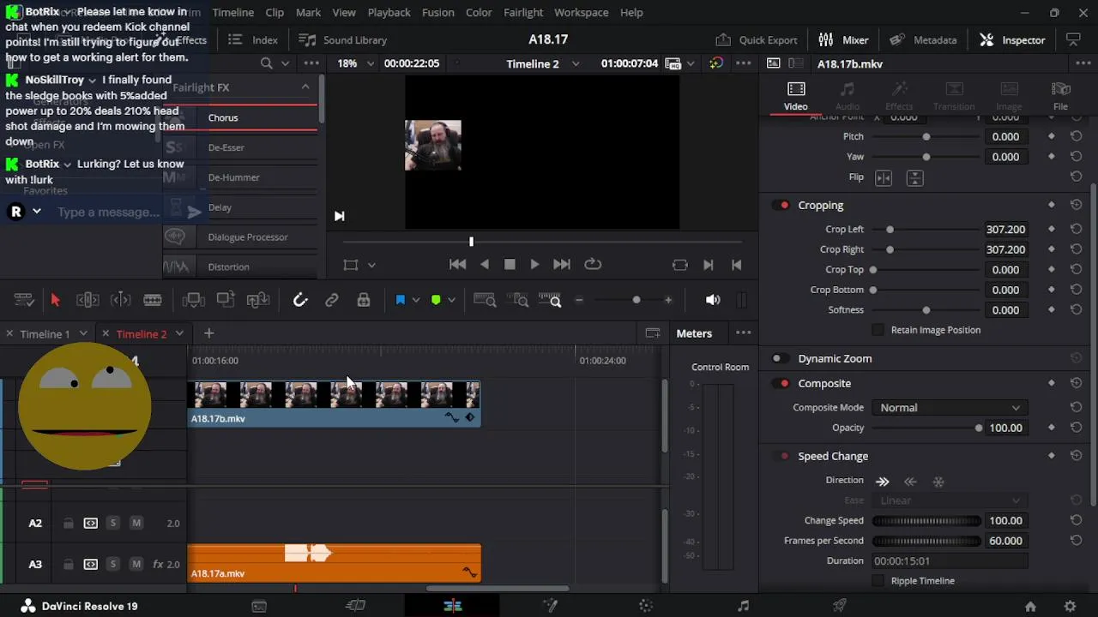The image size is (1098, 617).
Task: Open the Playback menu
Action: pos(389,12)
